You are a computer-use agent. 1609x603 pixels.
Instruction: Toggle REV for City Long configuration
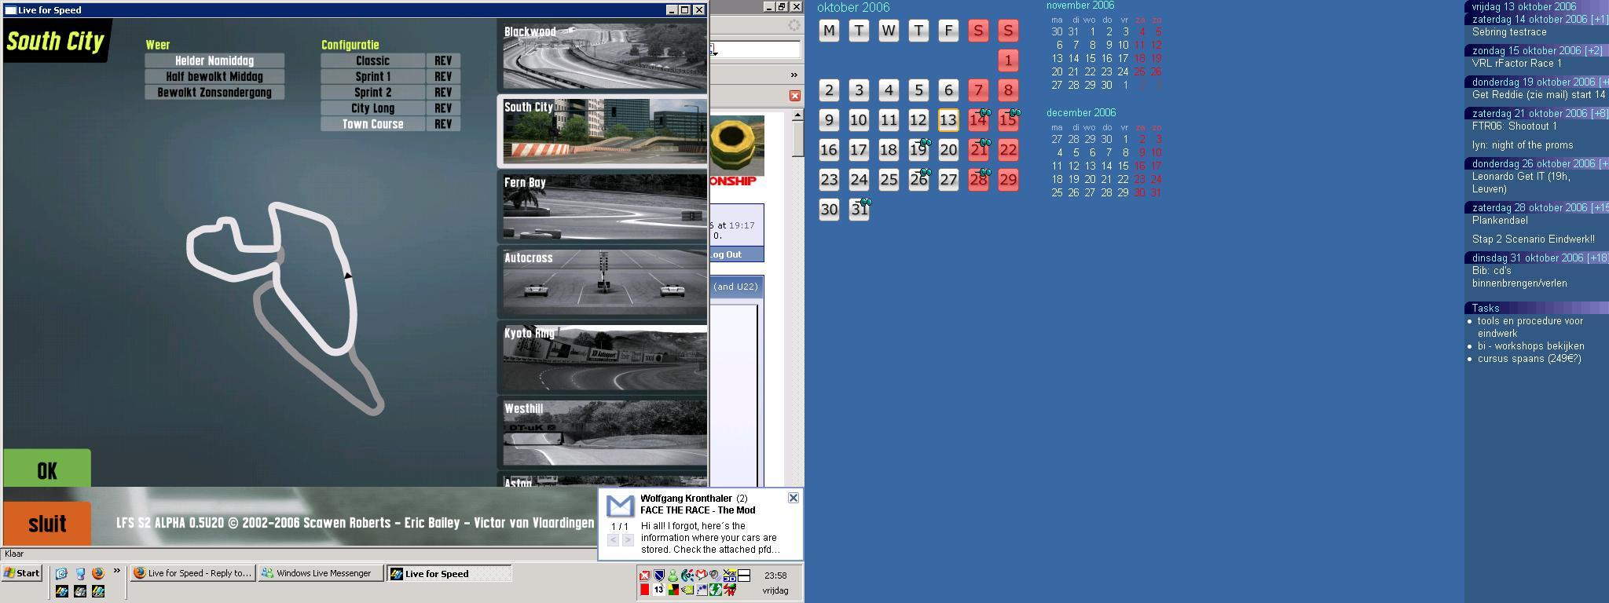pyautogui.click(x=443, y=108)
